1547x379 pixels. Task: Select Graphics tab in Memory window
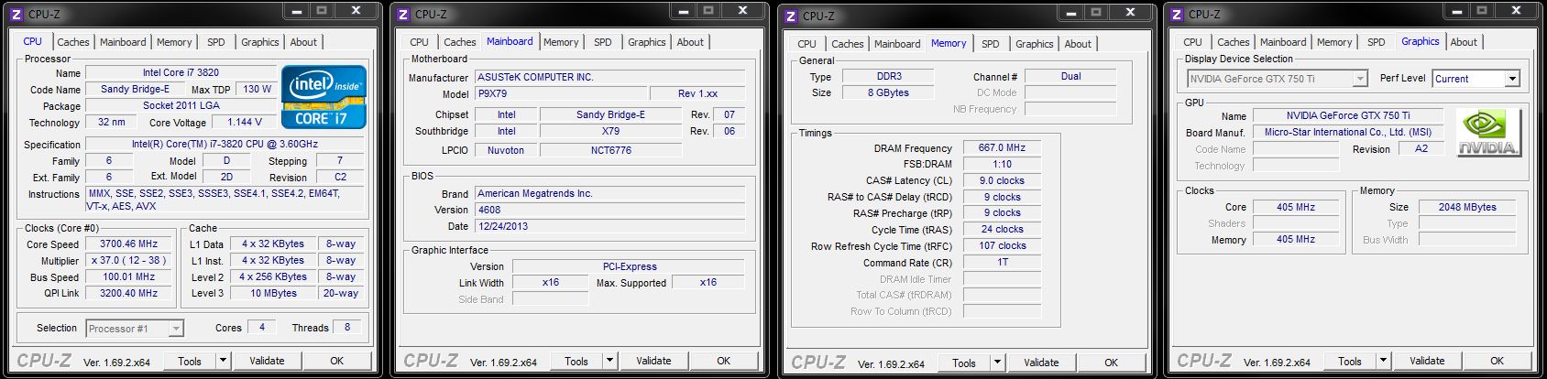[1035, 44]
